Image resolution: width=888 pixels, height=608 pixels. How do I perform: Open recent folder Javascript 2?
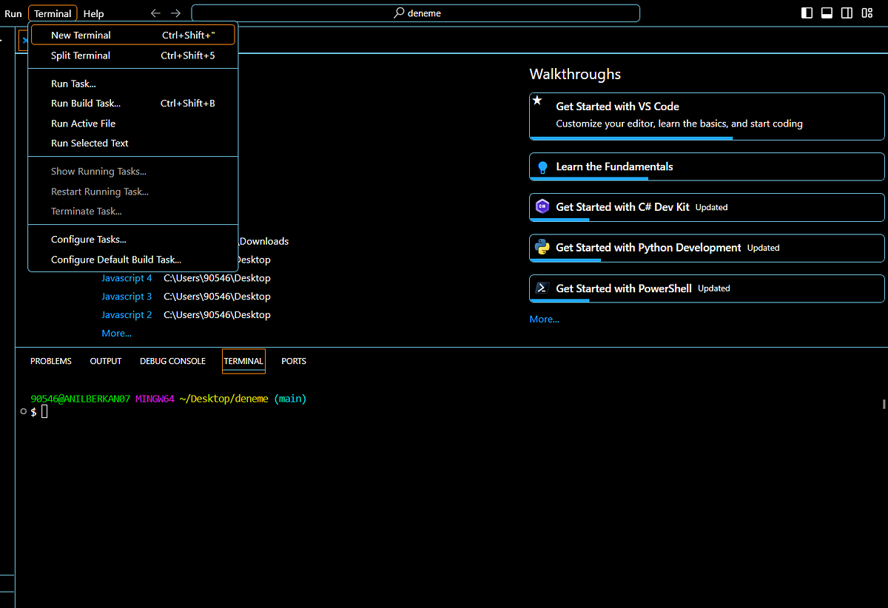(127, 315)
